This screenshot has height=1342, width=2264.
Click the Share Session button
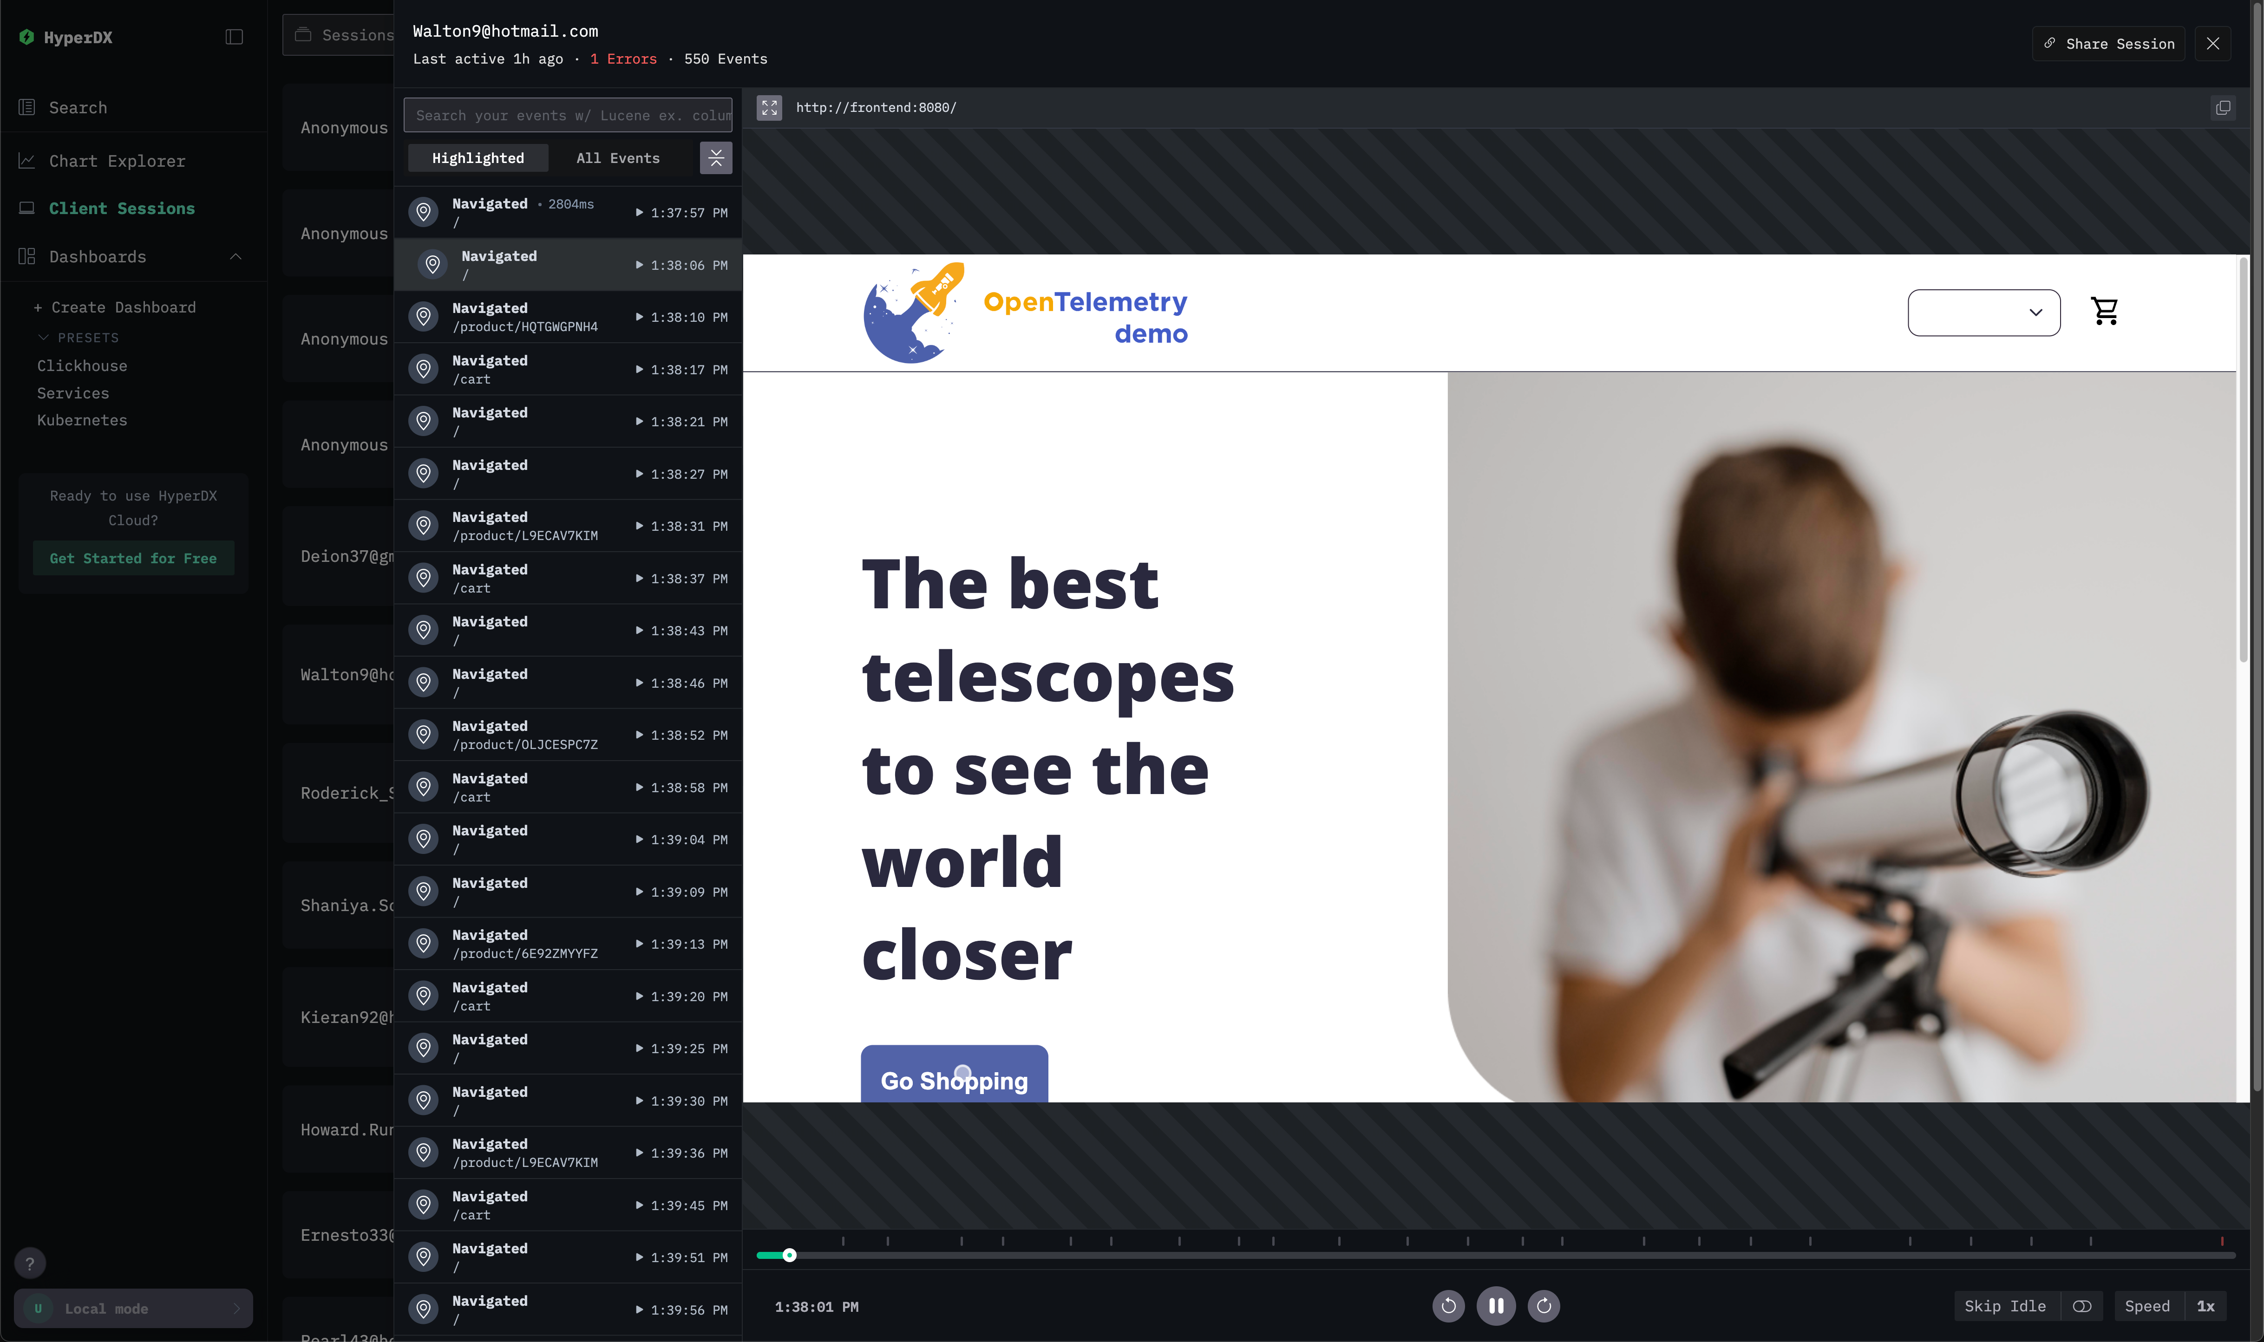click(x=2108, y=43)
